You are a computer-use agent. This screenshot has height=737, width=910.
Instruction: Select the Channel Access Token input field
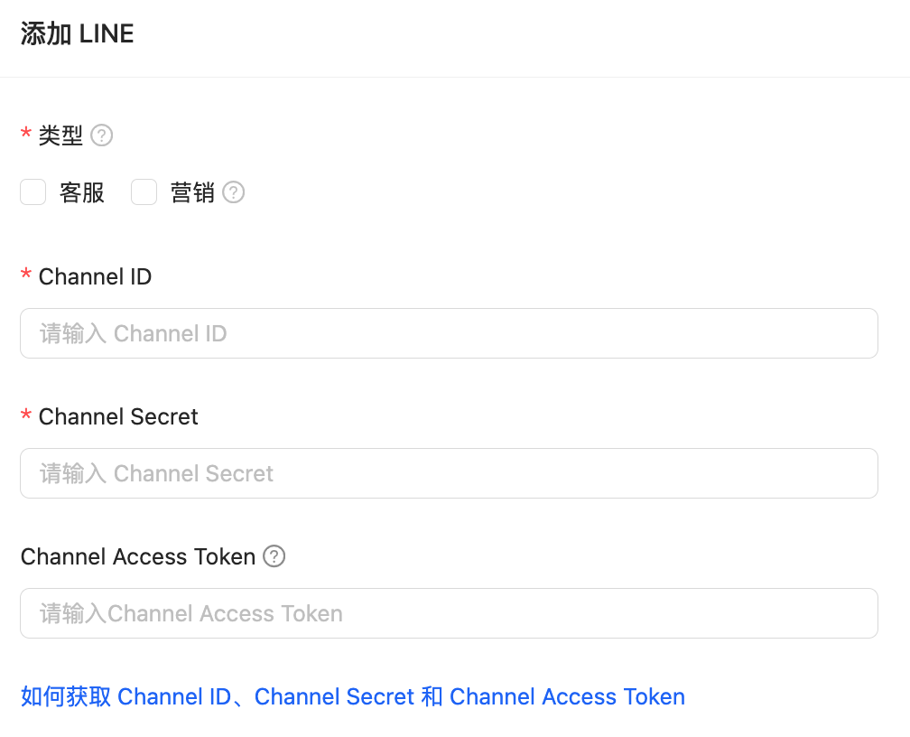(450, 613)
